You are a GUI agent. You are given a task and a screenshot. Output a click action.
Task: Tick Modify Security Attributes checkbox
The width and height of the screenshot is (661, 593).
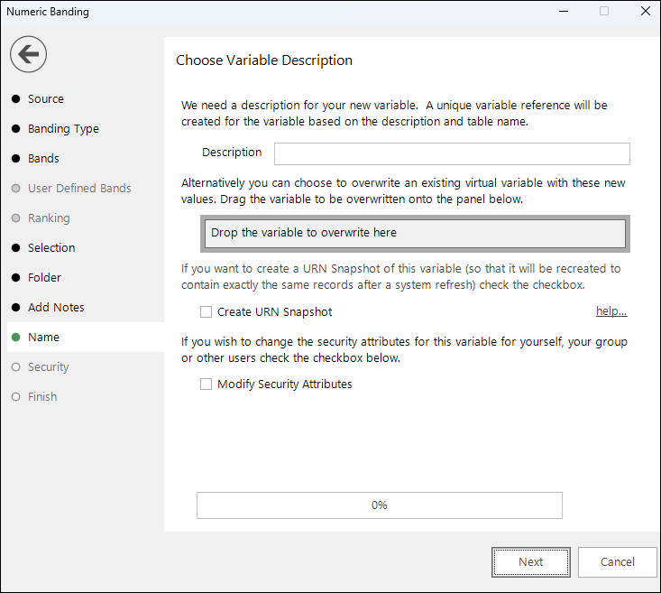[206, 385]
